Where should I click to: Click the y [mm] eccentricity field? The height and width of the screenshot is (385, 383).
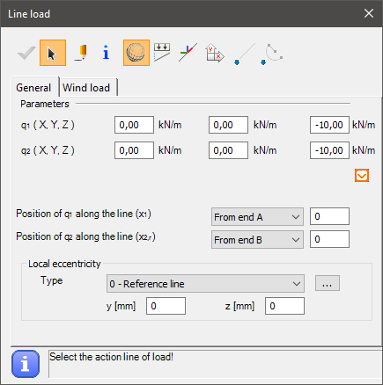pos(166,306)
